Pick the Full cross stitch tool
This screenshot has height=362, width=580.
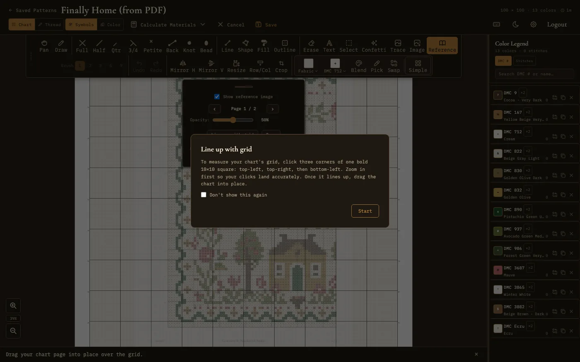[x=82, y=46]
